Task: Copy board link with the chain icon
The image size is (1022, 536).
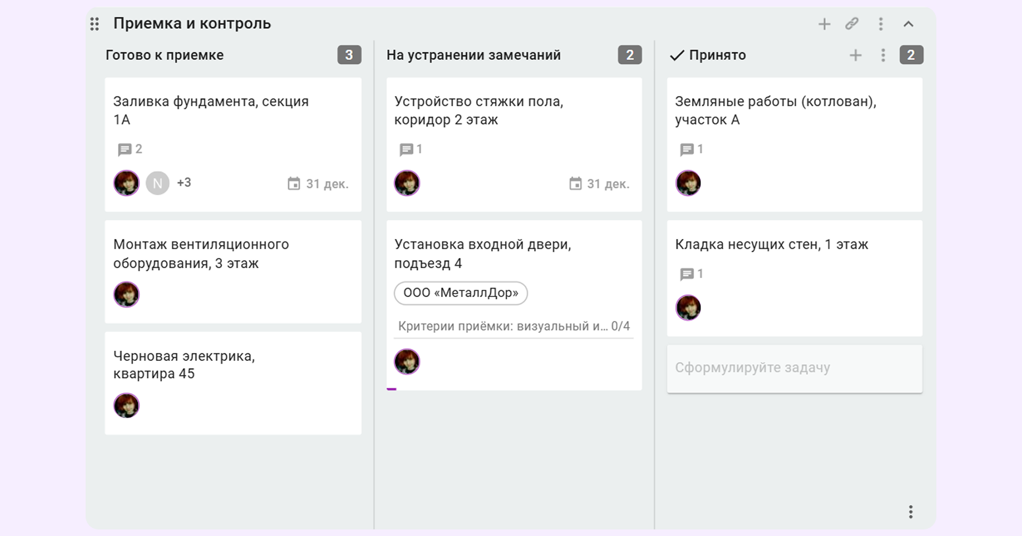Action: pyautogui.click(x=851, y=24)
